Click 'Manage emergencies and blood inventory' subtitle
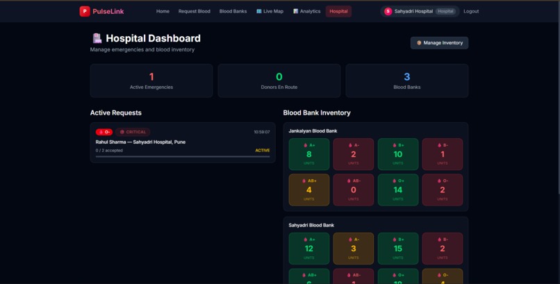Screen dimensions: 560x284 142,49
